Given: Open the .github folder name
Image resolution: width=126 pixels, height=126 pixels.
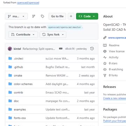Looking at the screenshot, I should pyautogui.click(x=18, y=67).
